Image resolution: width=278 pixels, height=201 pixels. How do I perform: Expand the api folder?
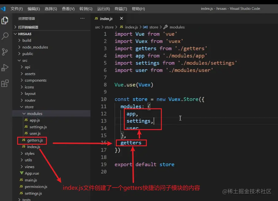[x=51, y=67]
